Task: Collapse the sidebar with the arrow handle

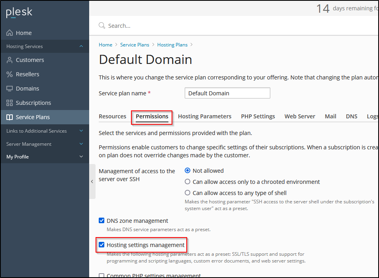Action: 92,181
